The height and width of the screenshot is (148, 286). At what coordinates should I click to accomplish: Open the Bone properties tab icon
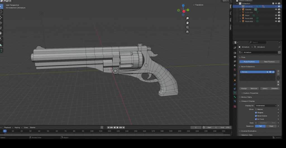[235, 97]
